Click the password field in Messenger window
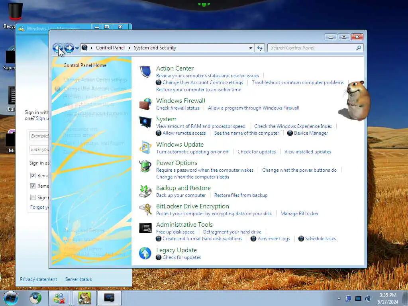This screenshot has height=306, width=408. (x=39, y=150)
